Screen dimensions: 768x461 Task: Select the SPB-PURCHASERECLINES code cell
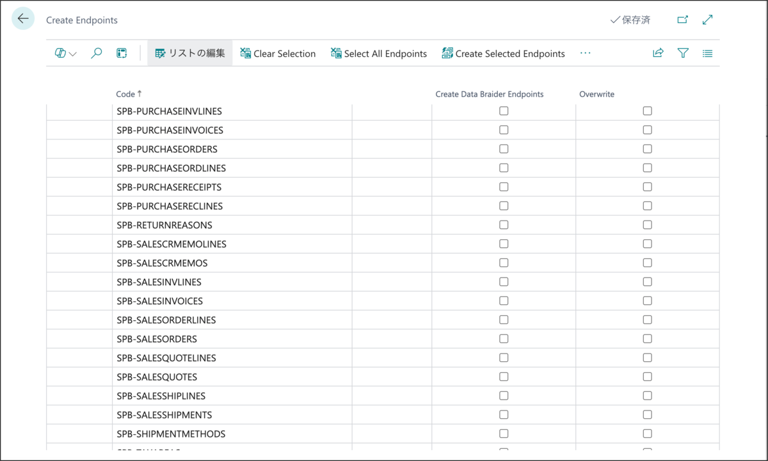[x=232, y=206]
